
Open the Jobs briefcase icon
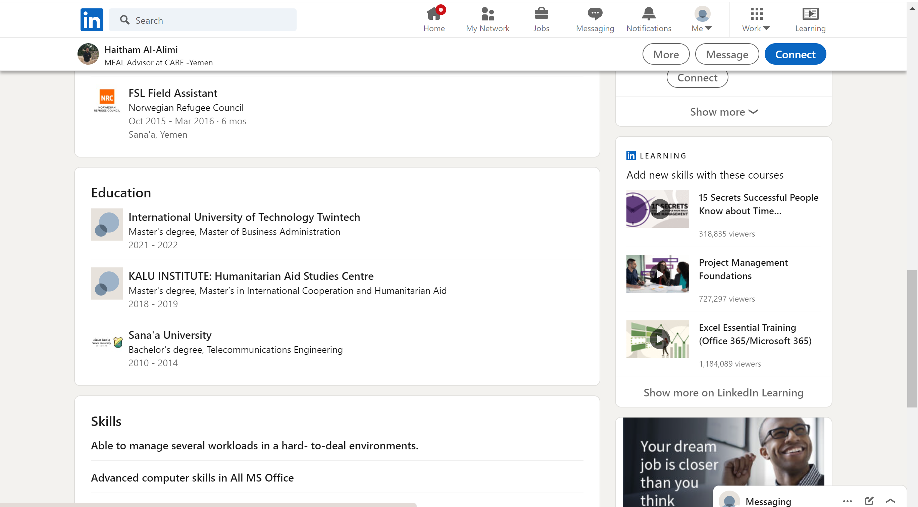pos(541,14)
